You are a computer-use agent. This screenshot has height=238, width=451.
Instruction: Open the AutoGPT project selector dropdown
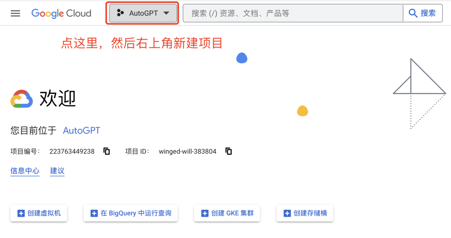click(143, 13)
